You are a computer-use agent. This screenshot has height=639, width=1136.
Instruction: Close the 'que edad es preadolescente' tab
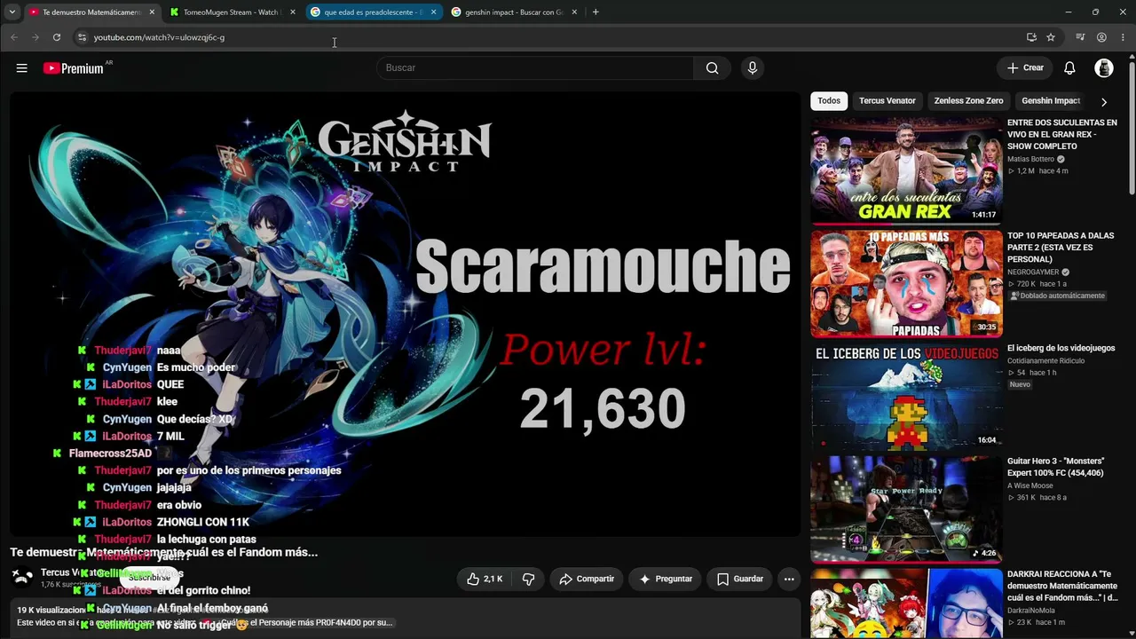(433, 12)
